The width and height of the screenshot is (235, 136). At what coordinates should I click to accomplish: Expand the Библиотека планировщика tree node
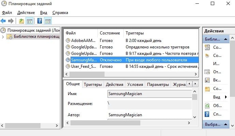click(3, 37)
